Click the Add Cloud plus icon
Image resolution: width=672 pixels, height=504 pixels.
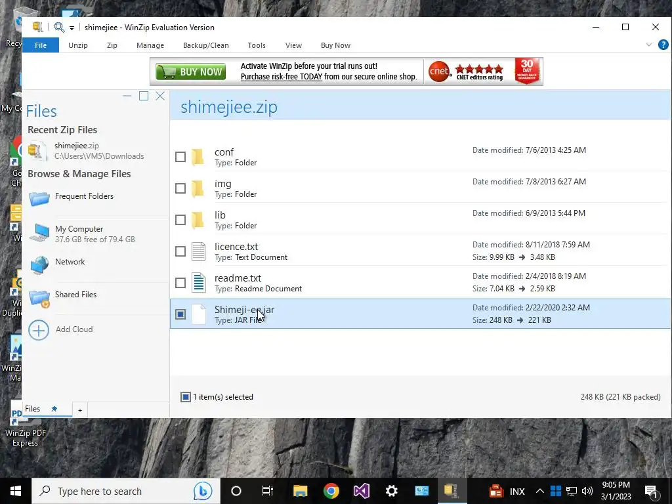39,331
